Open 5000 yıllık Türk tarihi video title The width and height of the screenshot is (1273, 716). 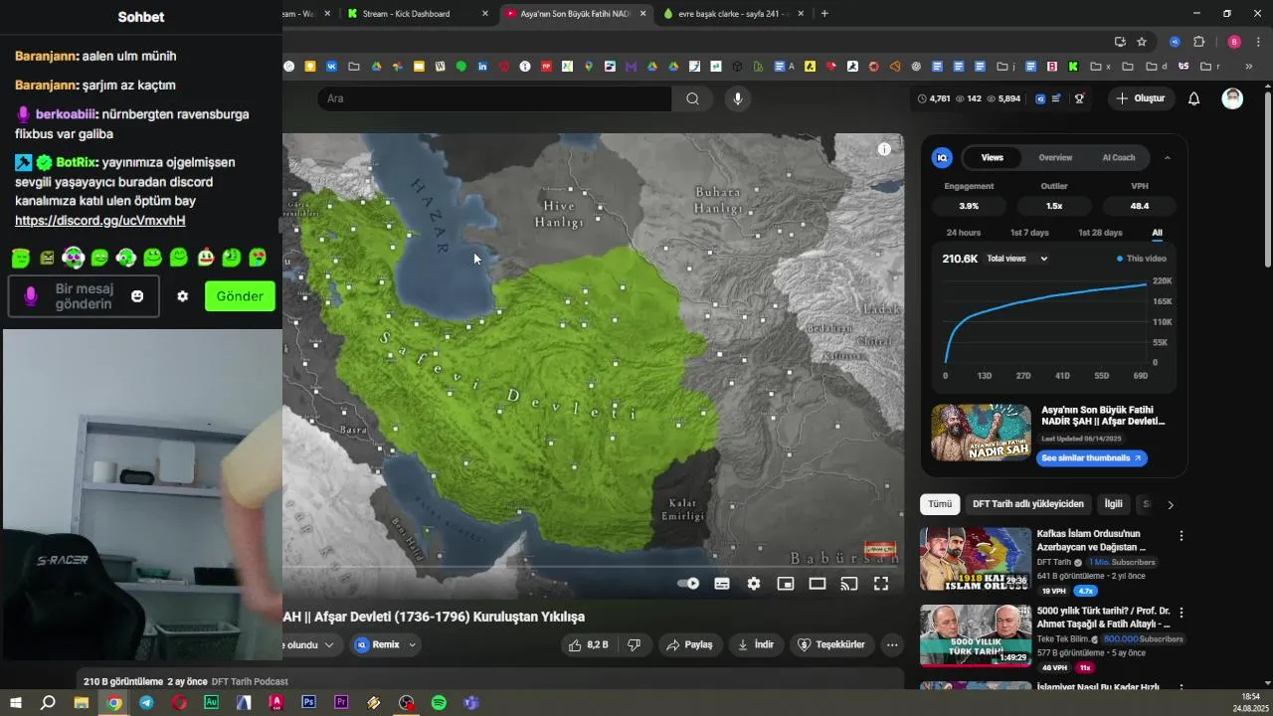click(x=1104, y=618)
